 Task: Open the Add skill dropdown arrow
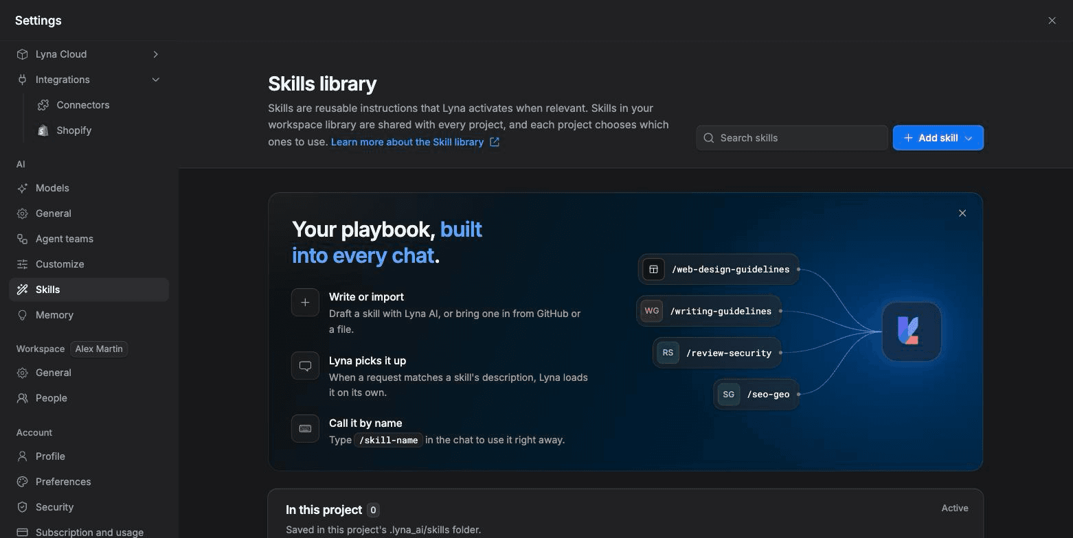click(969, 138)
